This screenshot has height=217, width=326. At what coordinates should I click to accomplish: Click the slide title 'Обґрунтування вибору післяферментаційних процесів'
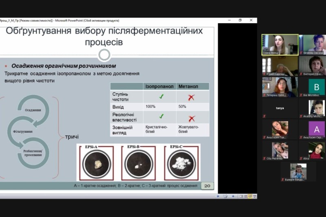[x=104, y=36]
